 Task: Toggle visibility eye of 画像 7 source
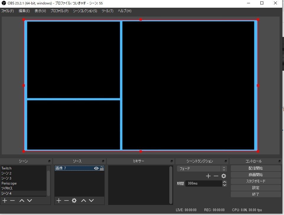(96, 168)
